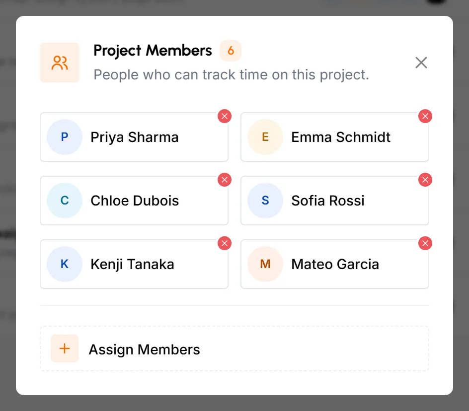Image resolution: width=469 pixels, height=411 pixels.
Task: Click the member count badge 6
Action: pyautogui.click(x=231, y=51)
